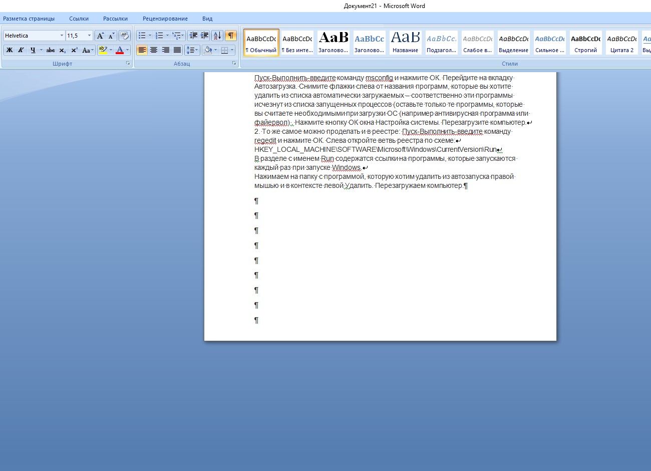
Task: Click the word regedit in the document
Action: (x=265, y=141)
